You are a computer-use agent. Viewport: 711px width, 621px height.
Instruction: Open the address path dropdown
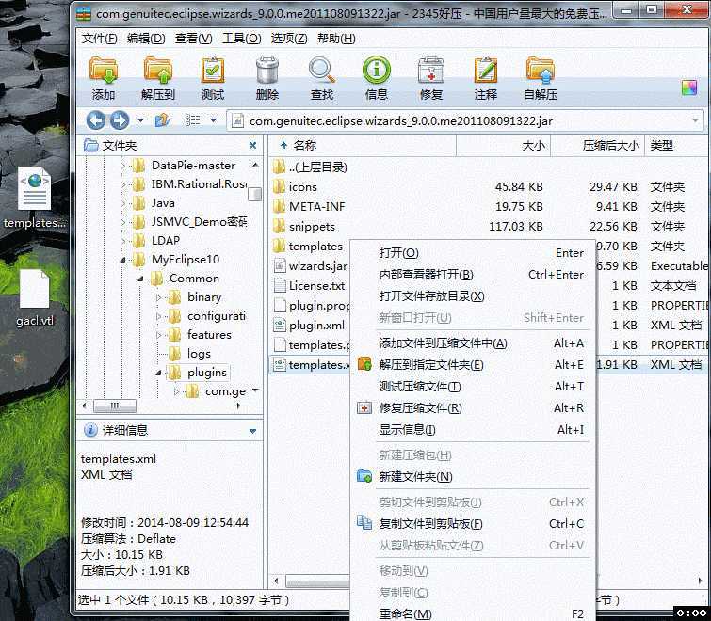(695, 121)
